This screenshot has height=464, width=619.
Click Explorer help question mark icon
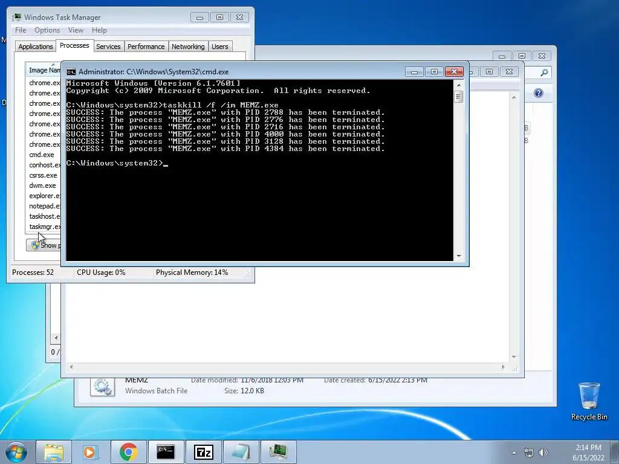coord(539,93)
